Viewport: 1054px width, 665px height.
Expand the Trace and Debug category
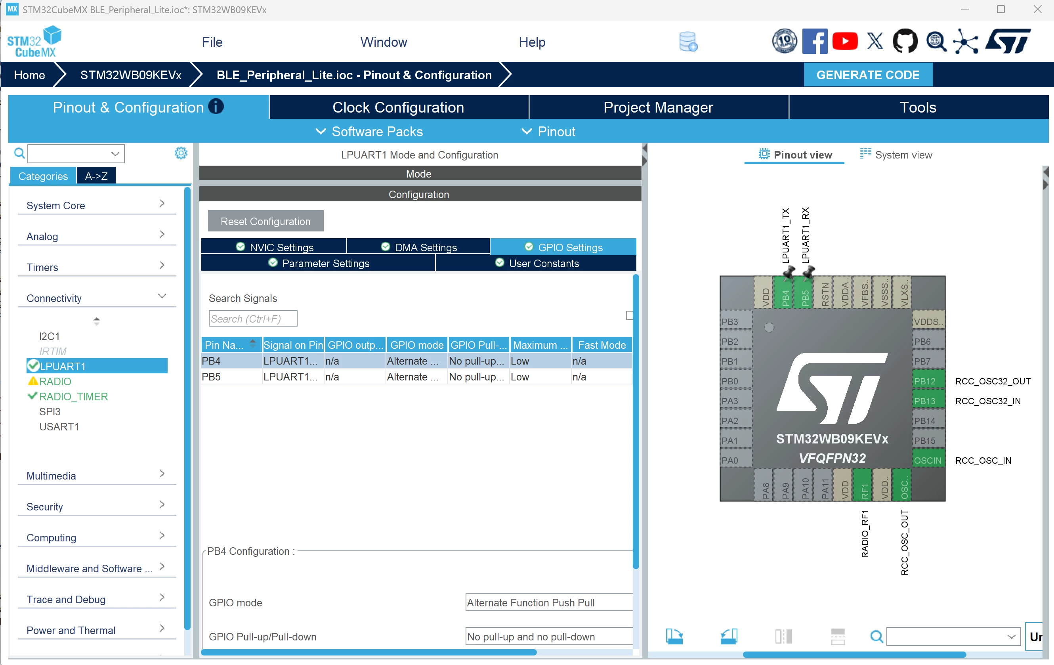(97, 598)
